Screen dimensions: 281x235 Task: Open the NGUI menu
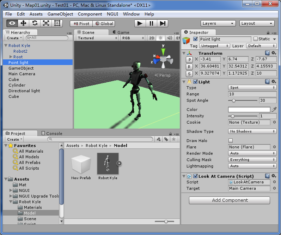112,14
